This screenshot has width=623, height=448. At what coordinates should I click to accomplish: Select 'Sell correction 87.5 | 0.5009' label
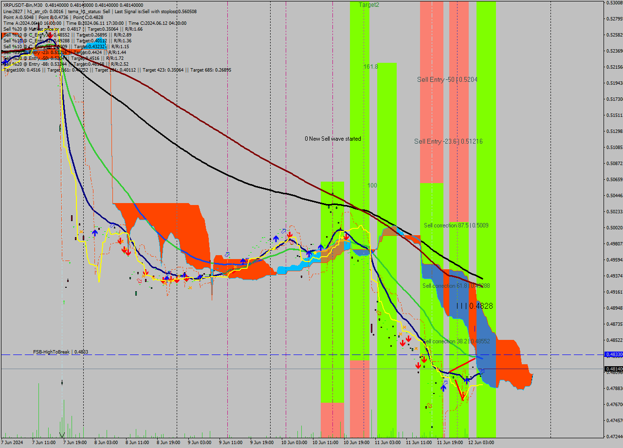coord(456,225)
